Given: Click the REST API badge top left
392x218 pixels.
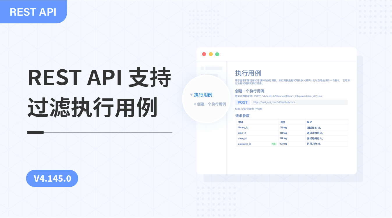Looking at the screenshot, I should 32,12.
